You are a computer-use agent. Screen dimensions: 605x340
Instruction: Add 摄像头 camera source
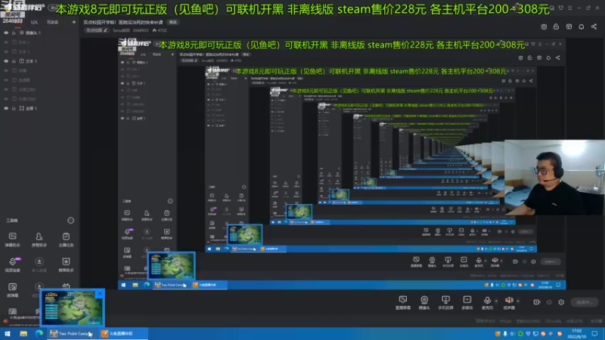(x=424, y=303)
